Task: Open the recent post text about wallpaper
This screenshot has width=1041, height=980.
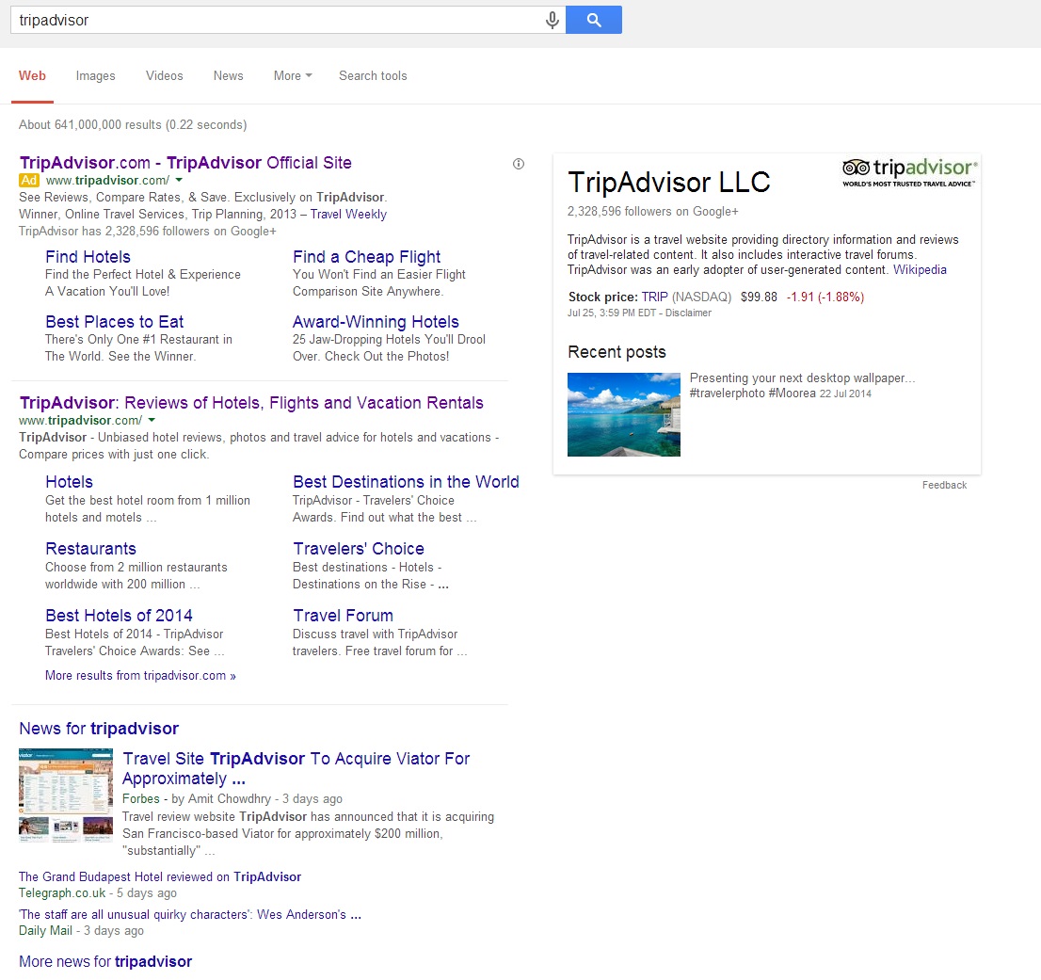Action: [802, 386]
